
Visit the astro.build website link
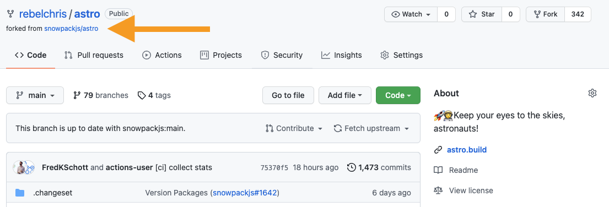[466, 150]
